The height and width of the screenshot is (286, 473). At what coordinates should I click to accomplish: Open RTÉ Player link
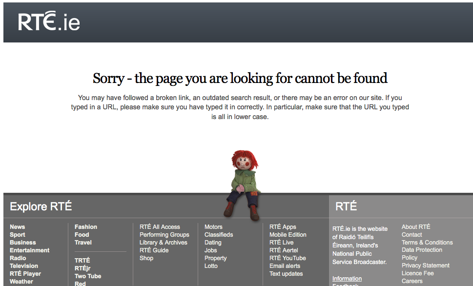tap(25, 274)
